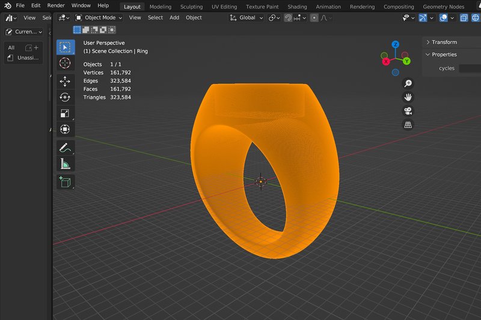The width and height of the screenshot is (481, 320).
Task: Select the Scale tool
Action: click(65, 113)
